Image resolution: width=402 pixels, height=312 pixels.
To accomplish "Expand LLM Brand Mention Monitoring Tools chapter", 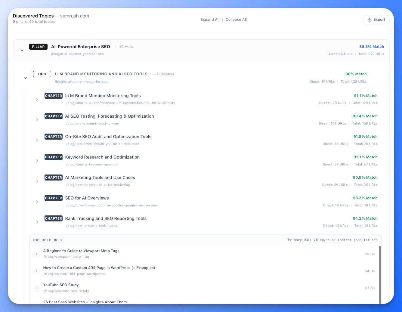I will [37, 99].
